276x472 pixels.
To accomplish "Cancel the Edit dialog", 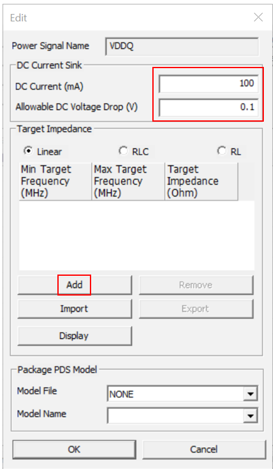I will (x=204, y=450).
